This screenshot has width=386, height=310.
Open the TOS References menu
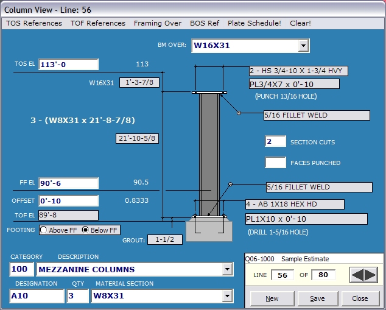34,23
